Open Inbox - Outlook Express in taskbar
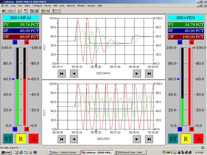The width and height of the screenshot is (207, 155). pyautogui.click(x=64, y=152)
